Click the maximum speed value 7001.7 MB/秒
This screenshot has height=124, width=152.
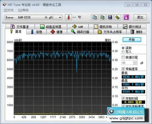pyautogui.click(x=133, y=84)
